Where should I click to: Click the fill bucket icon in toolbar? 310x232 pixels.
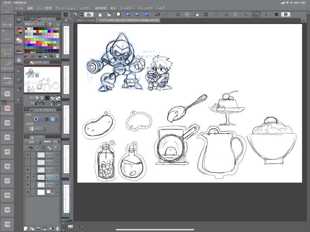point(196,14)
